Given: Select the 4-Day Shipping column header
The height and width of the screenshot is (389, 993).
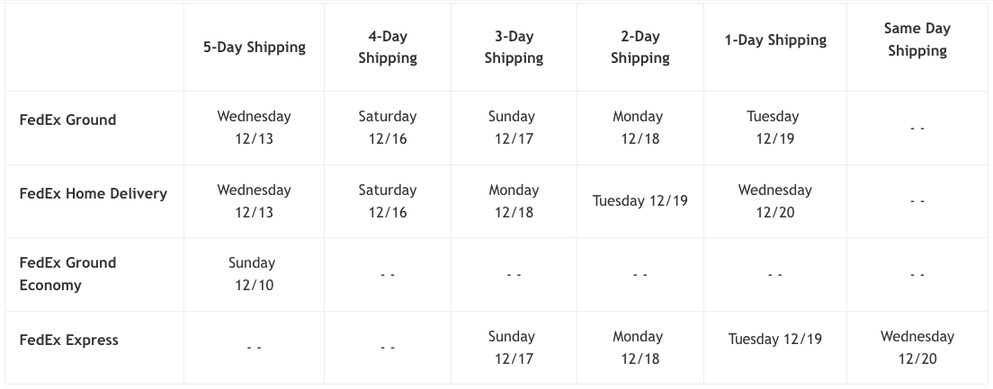Looking at the screenshot, I should pyautogui.click(x=388, y=48).
